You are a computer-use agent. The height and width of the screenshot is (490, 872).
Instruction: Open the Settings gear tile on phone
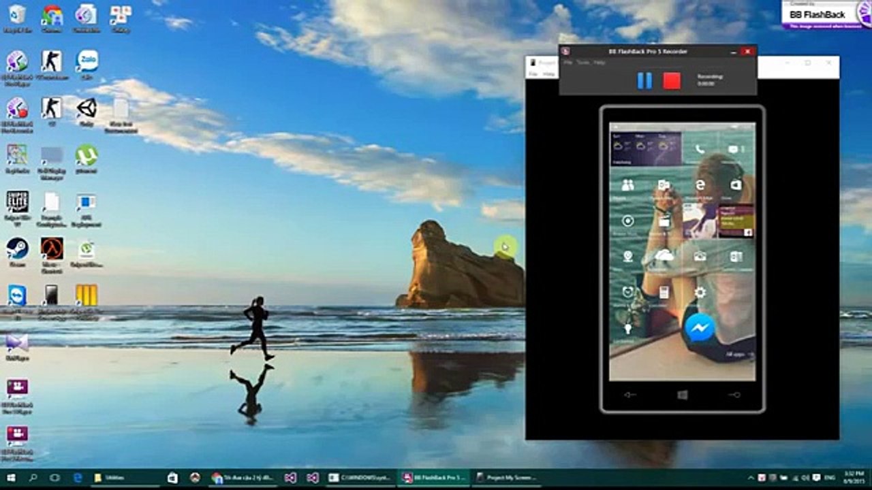click(x=700, y=293)
